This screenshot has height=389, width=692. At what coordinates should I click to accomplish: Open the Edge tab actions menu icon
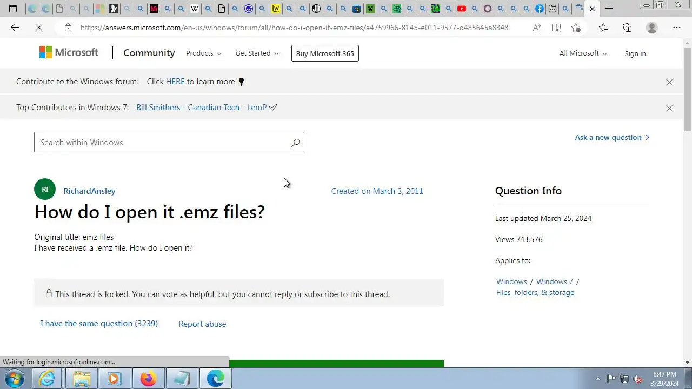[13, 9]
